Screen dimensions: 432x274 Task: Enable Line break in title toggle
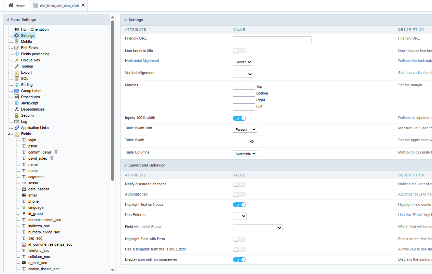(239, 51)
